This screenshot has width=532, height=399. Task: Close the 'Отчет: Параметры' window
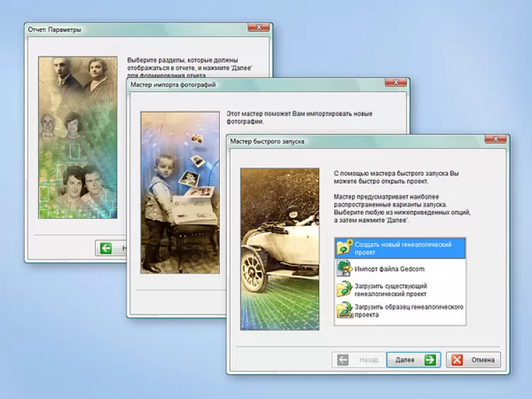258,27
